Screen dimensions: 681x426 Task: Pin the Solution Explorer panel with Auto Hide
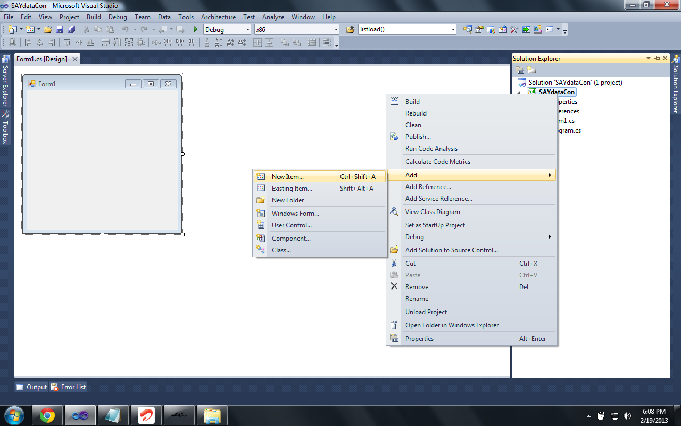(x=657, y=58)
